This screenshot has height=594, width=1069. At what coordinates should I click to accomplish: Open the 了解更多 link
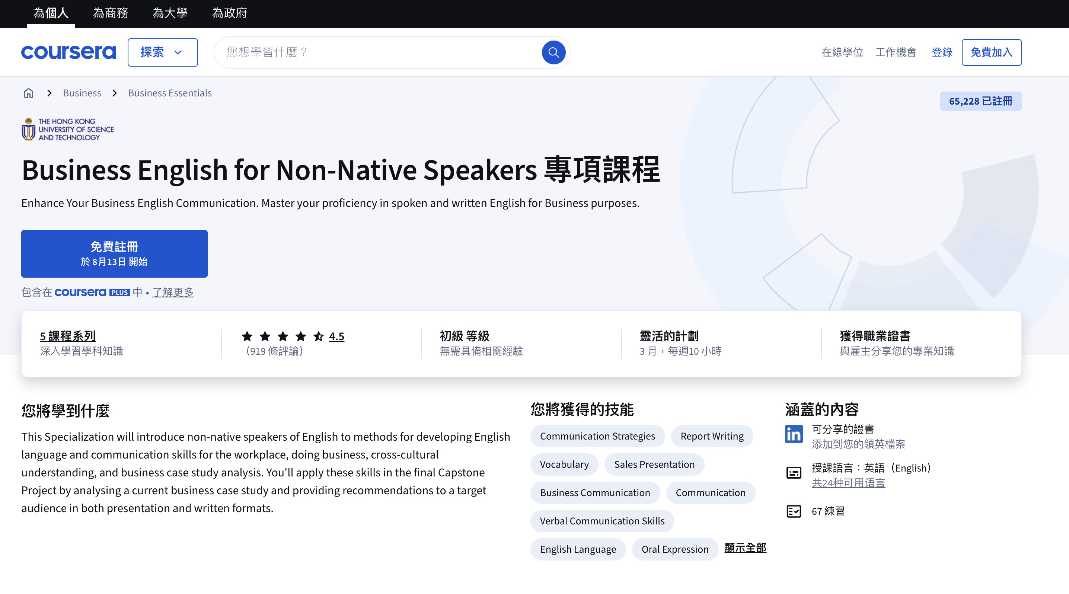[x=173, y=292]
